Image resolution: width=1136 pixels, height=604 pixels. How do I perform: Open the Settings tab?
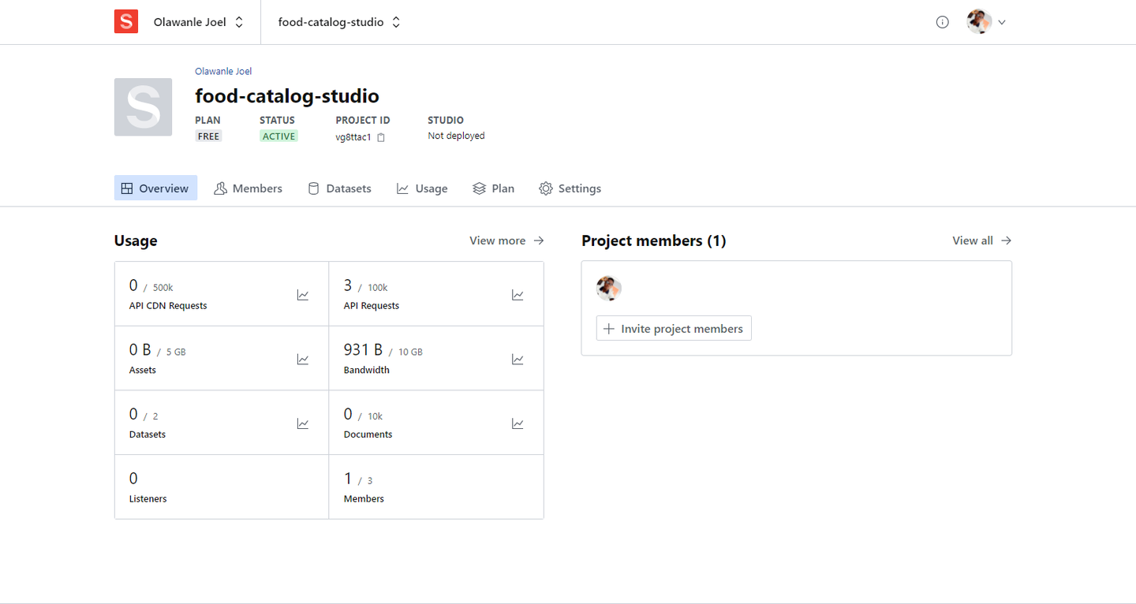570,188
